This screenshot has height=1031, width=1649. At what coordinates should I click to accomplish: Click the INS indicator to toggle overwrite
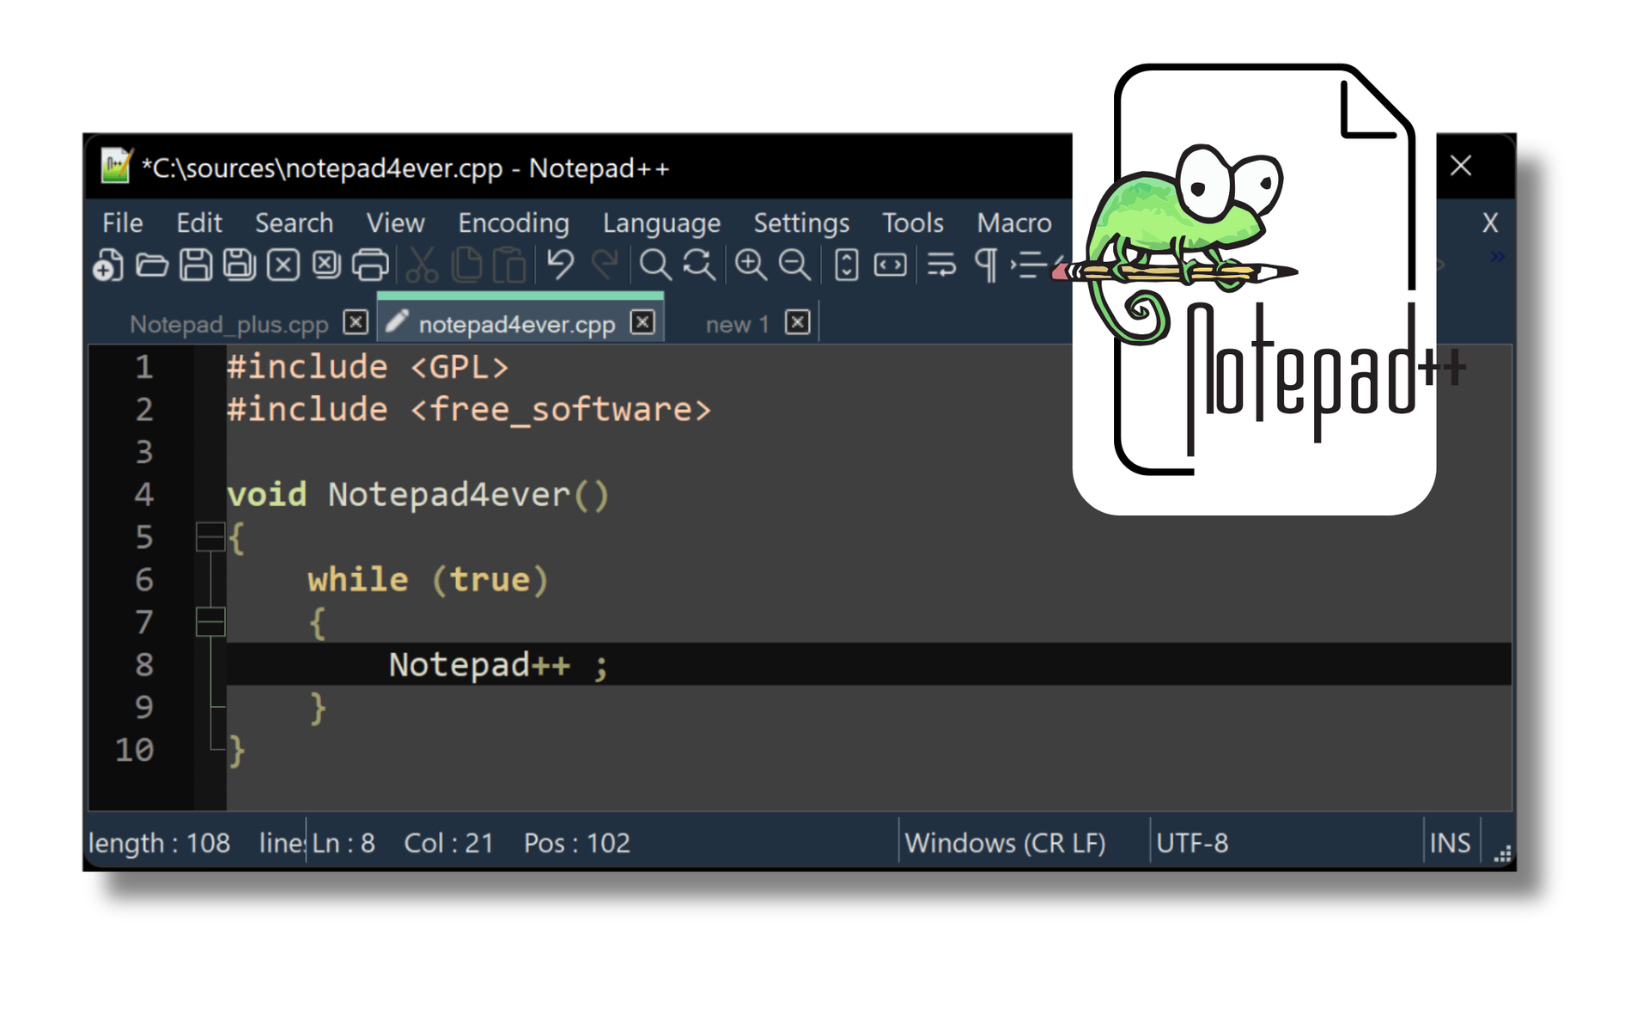1451,843
